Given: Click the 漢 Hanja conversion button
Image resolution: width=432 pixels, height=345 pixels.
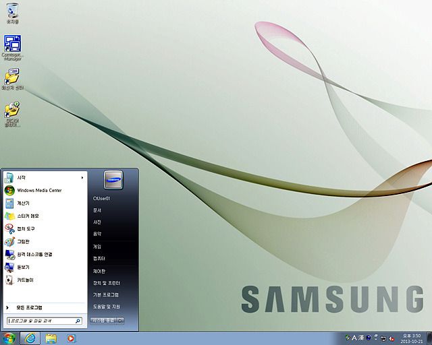Looking at the screenshot, I should [361, 338].
